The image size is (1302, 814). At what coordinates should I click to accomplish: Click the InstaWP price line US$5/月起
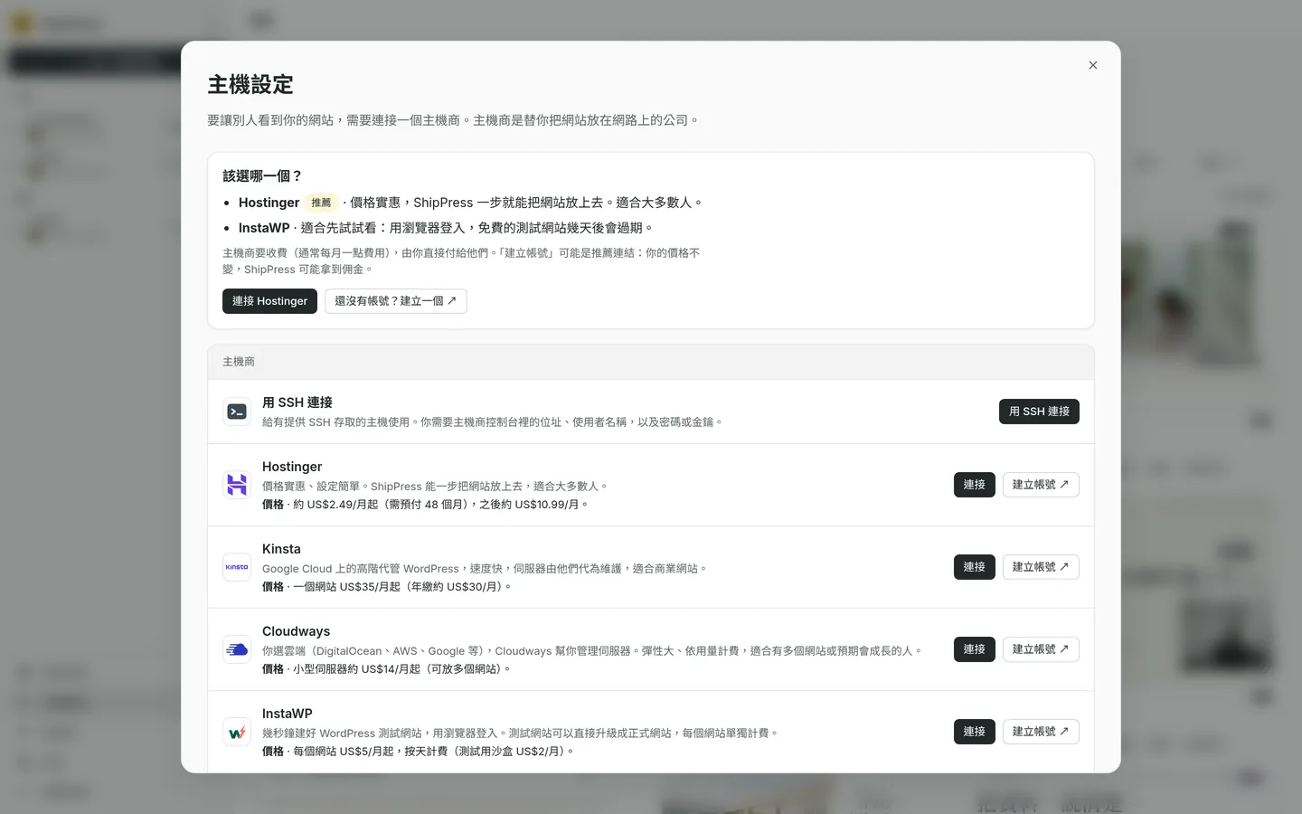pyautogui.click(x=418, y=752)
